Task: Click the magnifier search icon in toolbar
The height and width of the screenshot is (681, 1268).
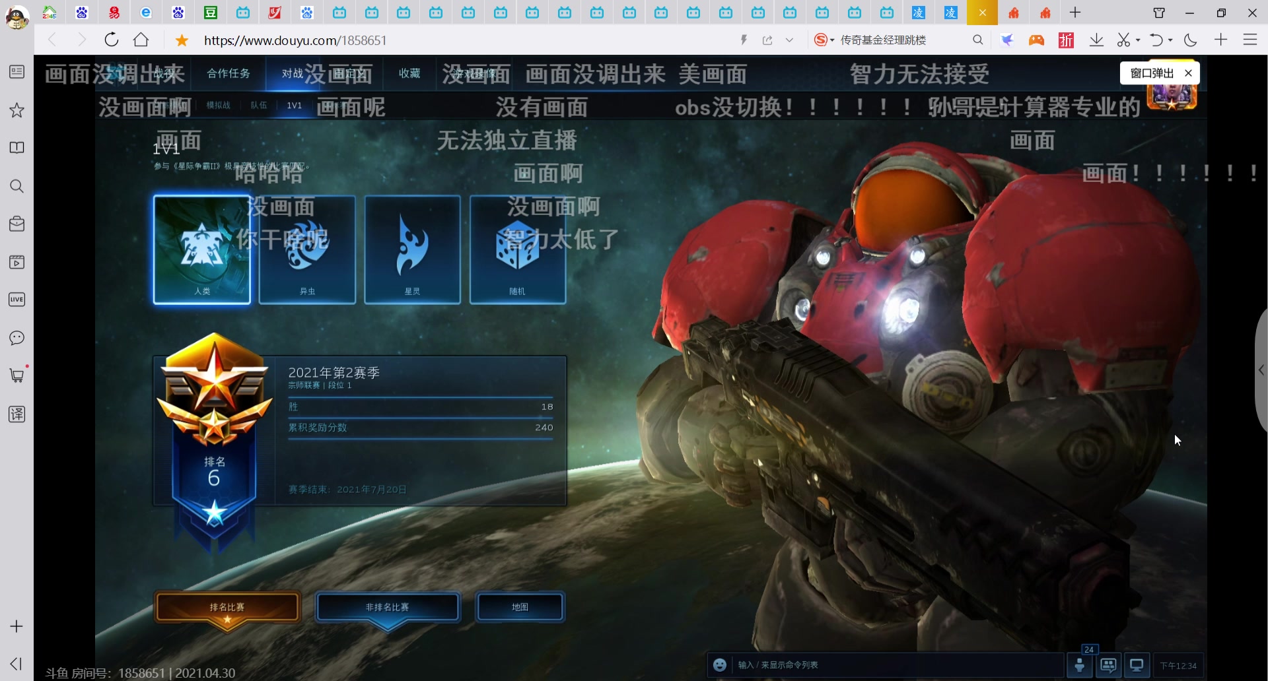Action: pos(978,40)
